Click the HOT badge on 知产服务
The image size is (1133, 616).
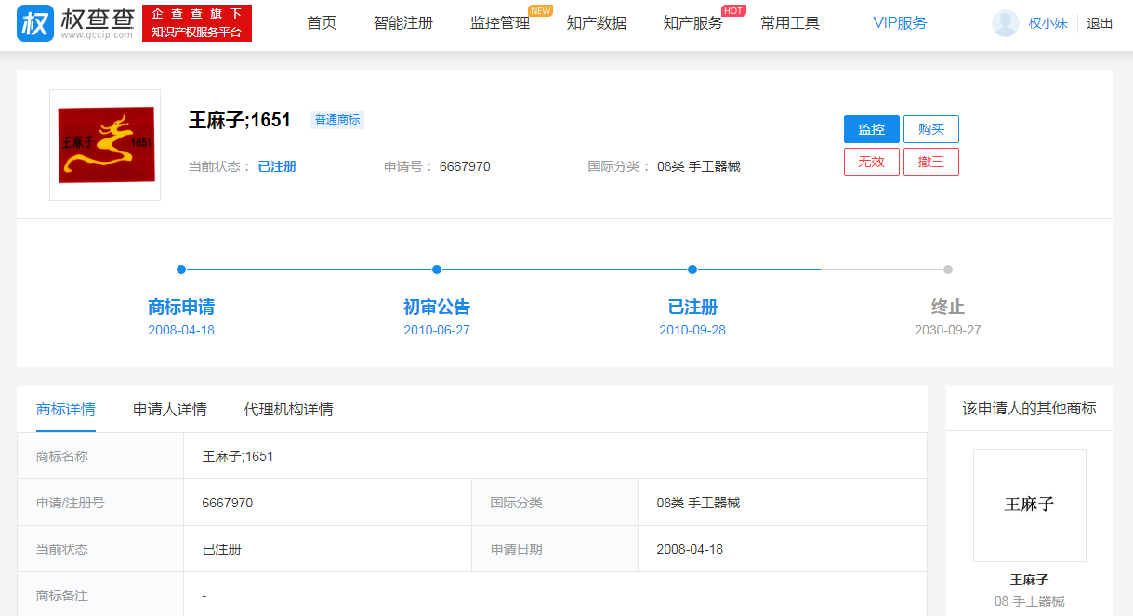point(733,11)
